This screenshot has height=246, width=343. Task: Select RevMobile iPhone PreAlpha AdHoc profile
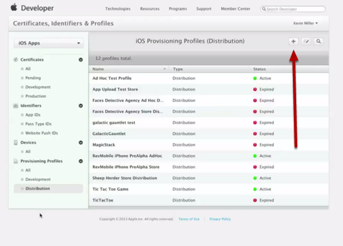pos(127,156)
